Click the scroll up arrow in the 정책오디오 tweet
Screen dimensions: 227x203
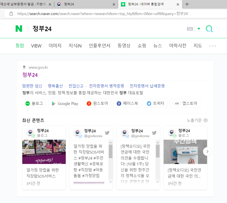158,143
